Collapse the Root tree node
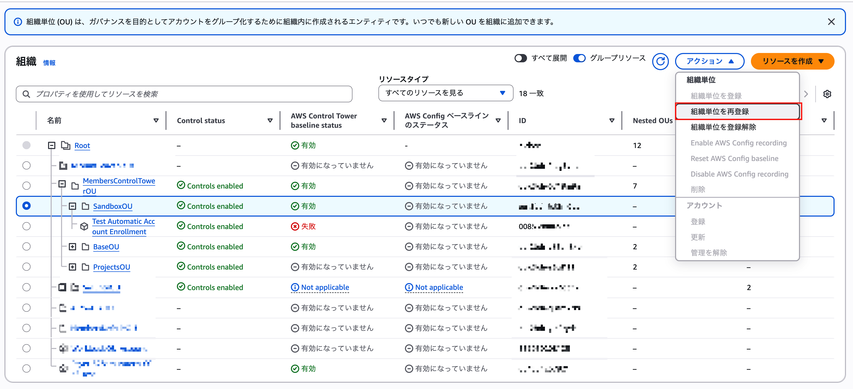Viewport: 853px width, 389px height. coord(51,145)
